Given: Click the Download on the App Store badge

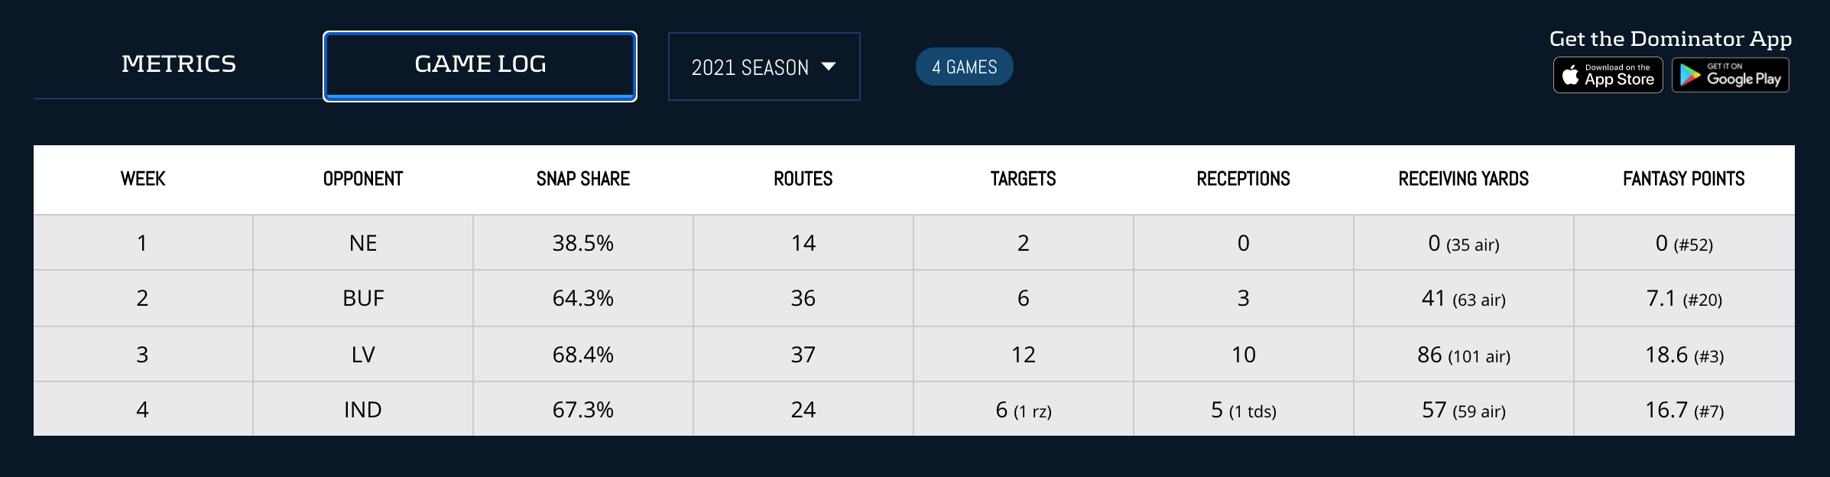Looking at the screenshot, I should tap(1608, 75).
